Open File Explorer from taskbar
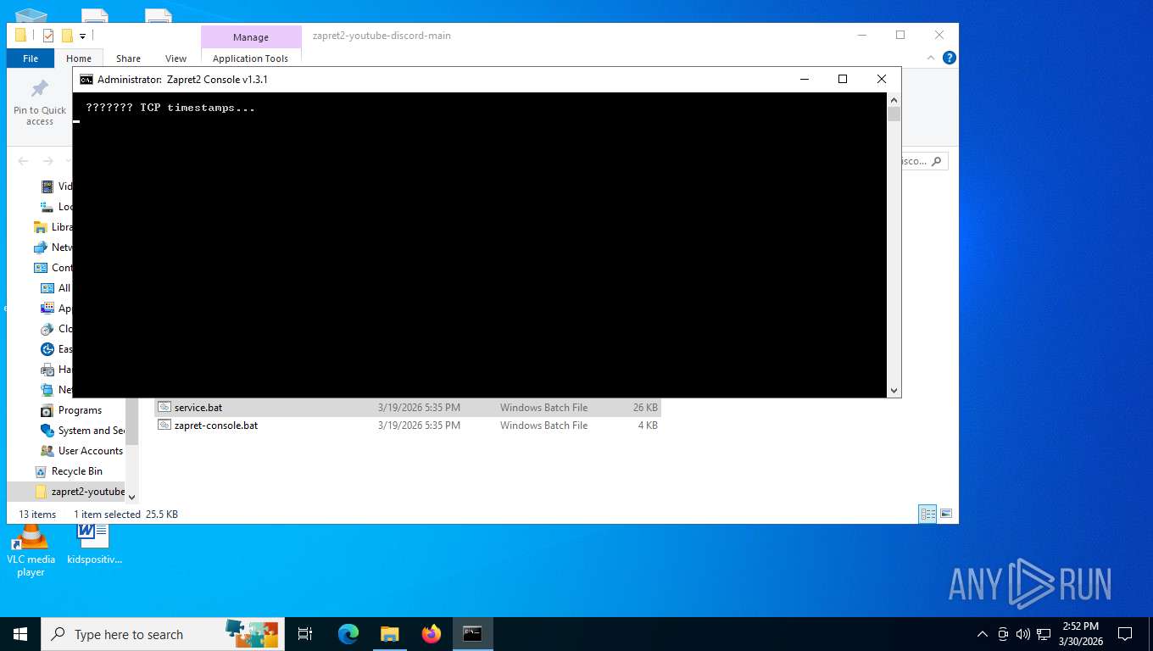1153x651 pixels. [x=389, y=634]
